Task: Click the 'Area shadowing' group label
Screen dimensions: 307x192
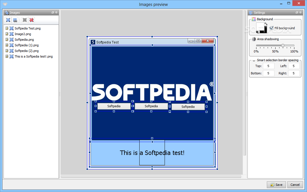Action: point(268,39)
